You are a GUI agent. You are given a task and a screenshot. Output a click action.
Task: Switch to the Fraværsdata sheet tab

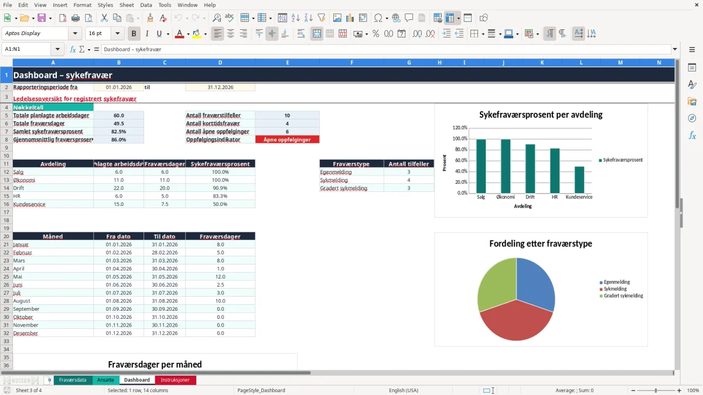click(73, 380)
